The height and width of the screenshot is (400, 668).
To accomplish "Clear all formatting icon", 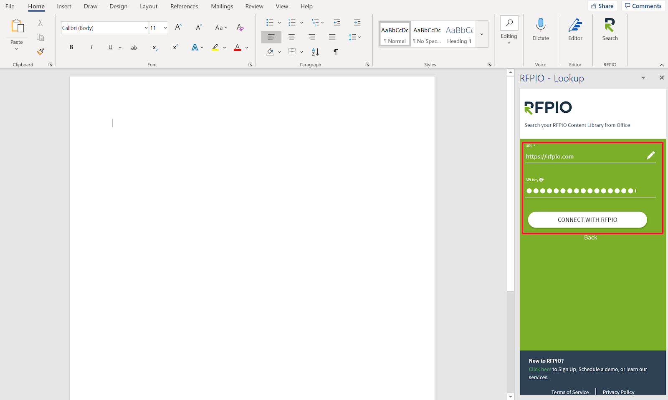I will coord(240,28).
